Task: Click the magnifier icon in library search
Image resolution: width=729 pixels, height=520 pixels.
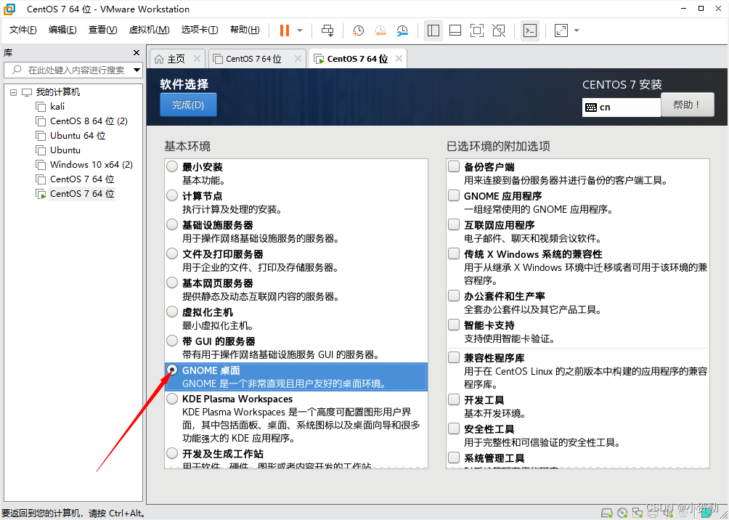Action: (17, 70)
